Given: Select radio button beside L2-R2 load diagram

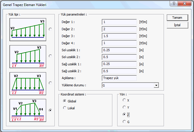Looking at the screenshot, I should (x=50, y=83).
